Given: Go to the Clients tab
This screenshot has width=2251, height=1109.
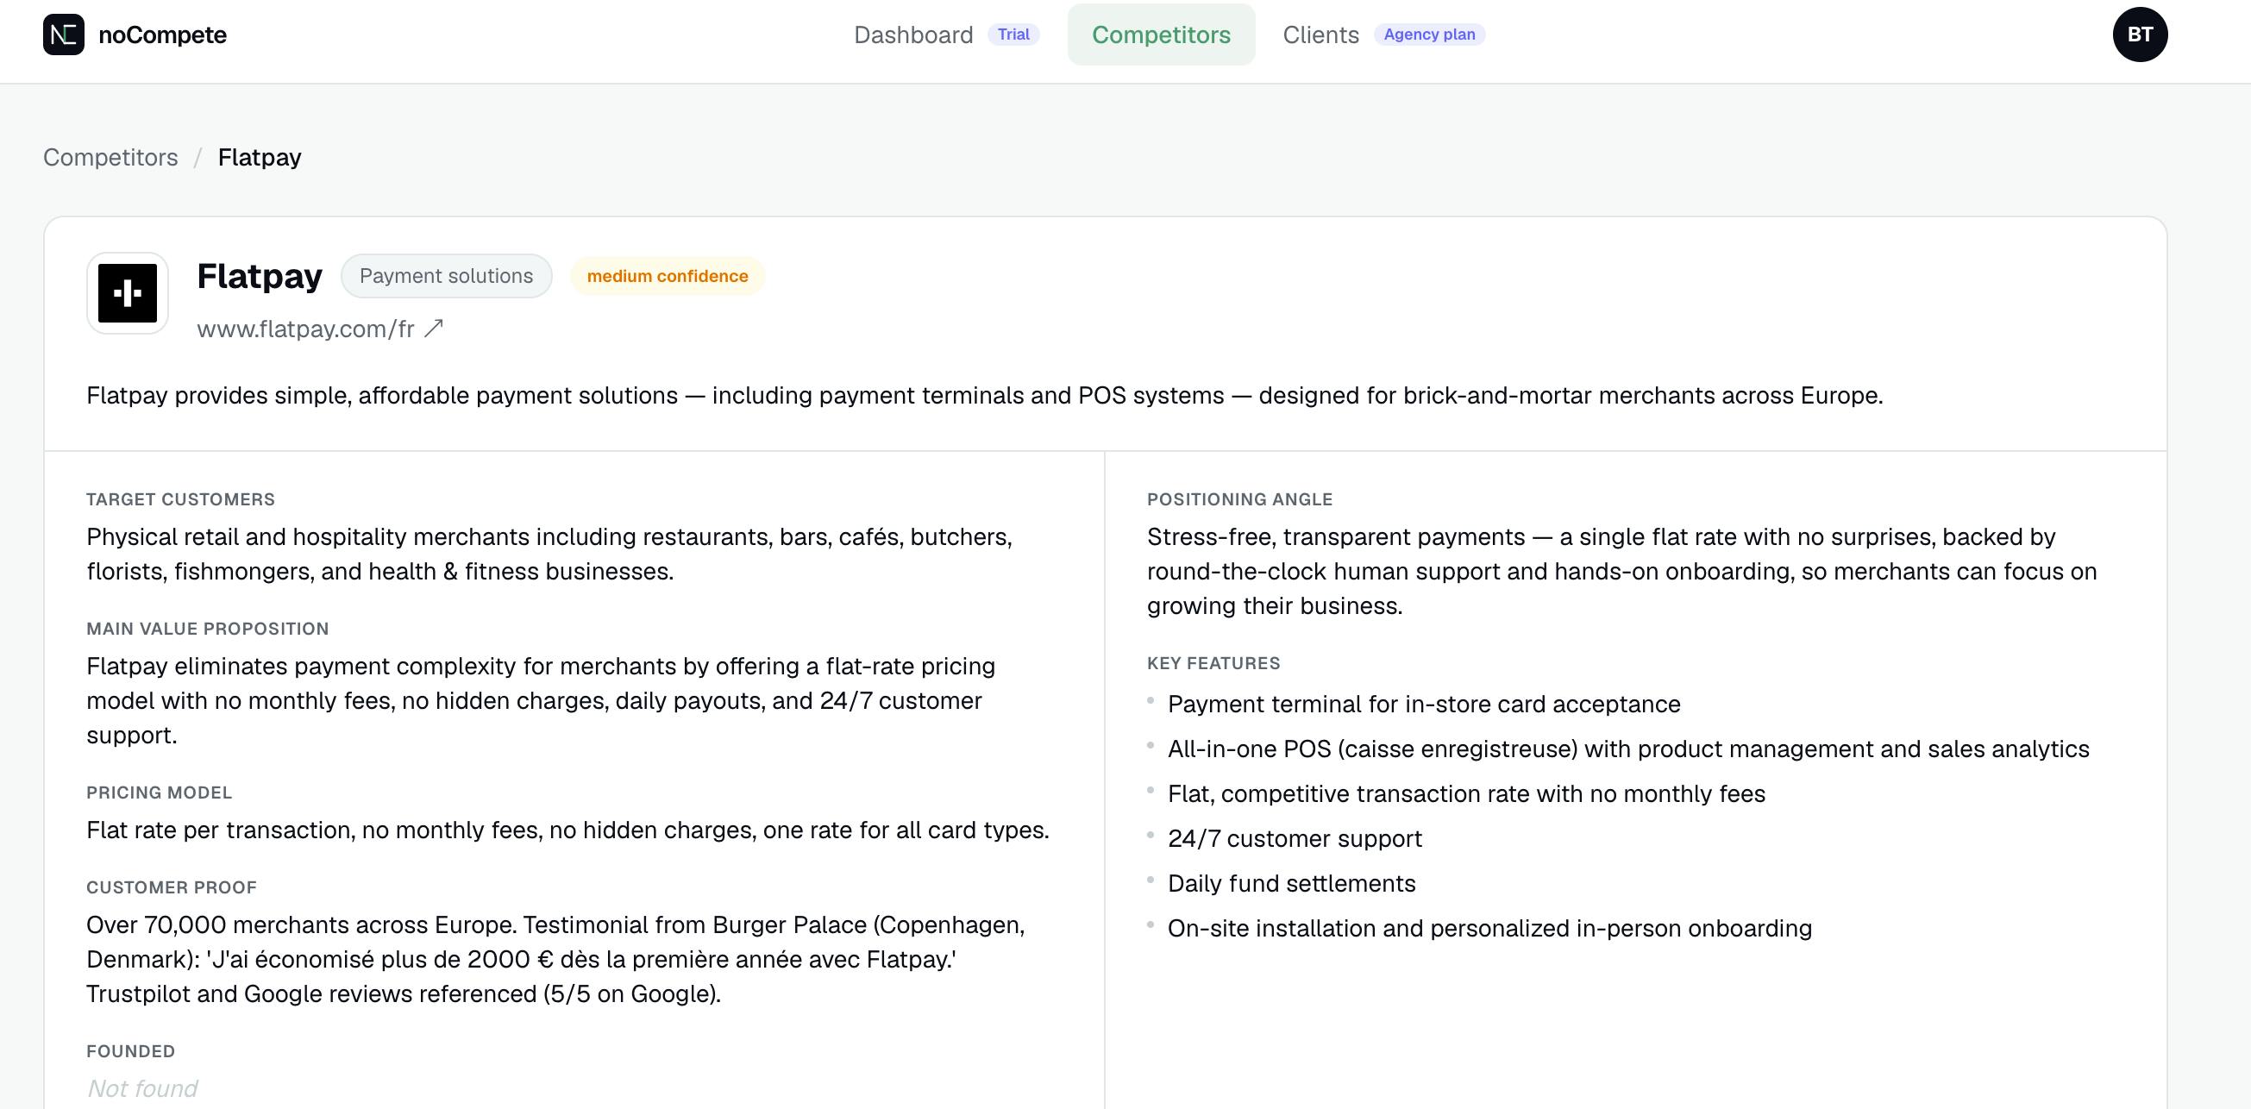Looking at the screenshot, I should [x=1320, y=35].
